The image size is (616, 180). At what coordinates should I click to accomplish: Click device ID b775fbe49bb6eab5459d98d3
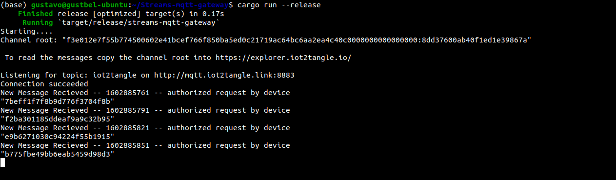[x=58, y=154]
